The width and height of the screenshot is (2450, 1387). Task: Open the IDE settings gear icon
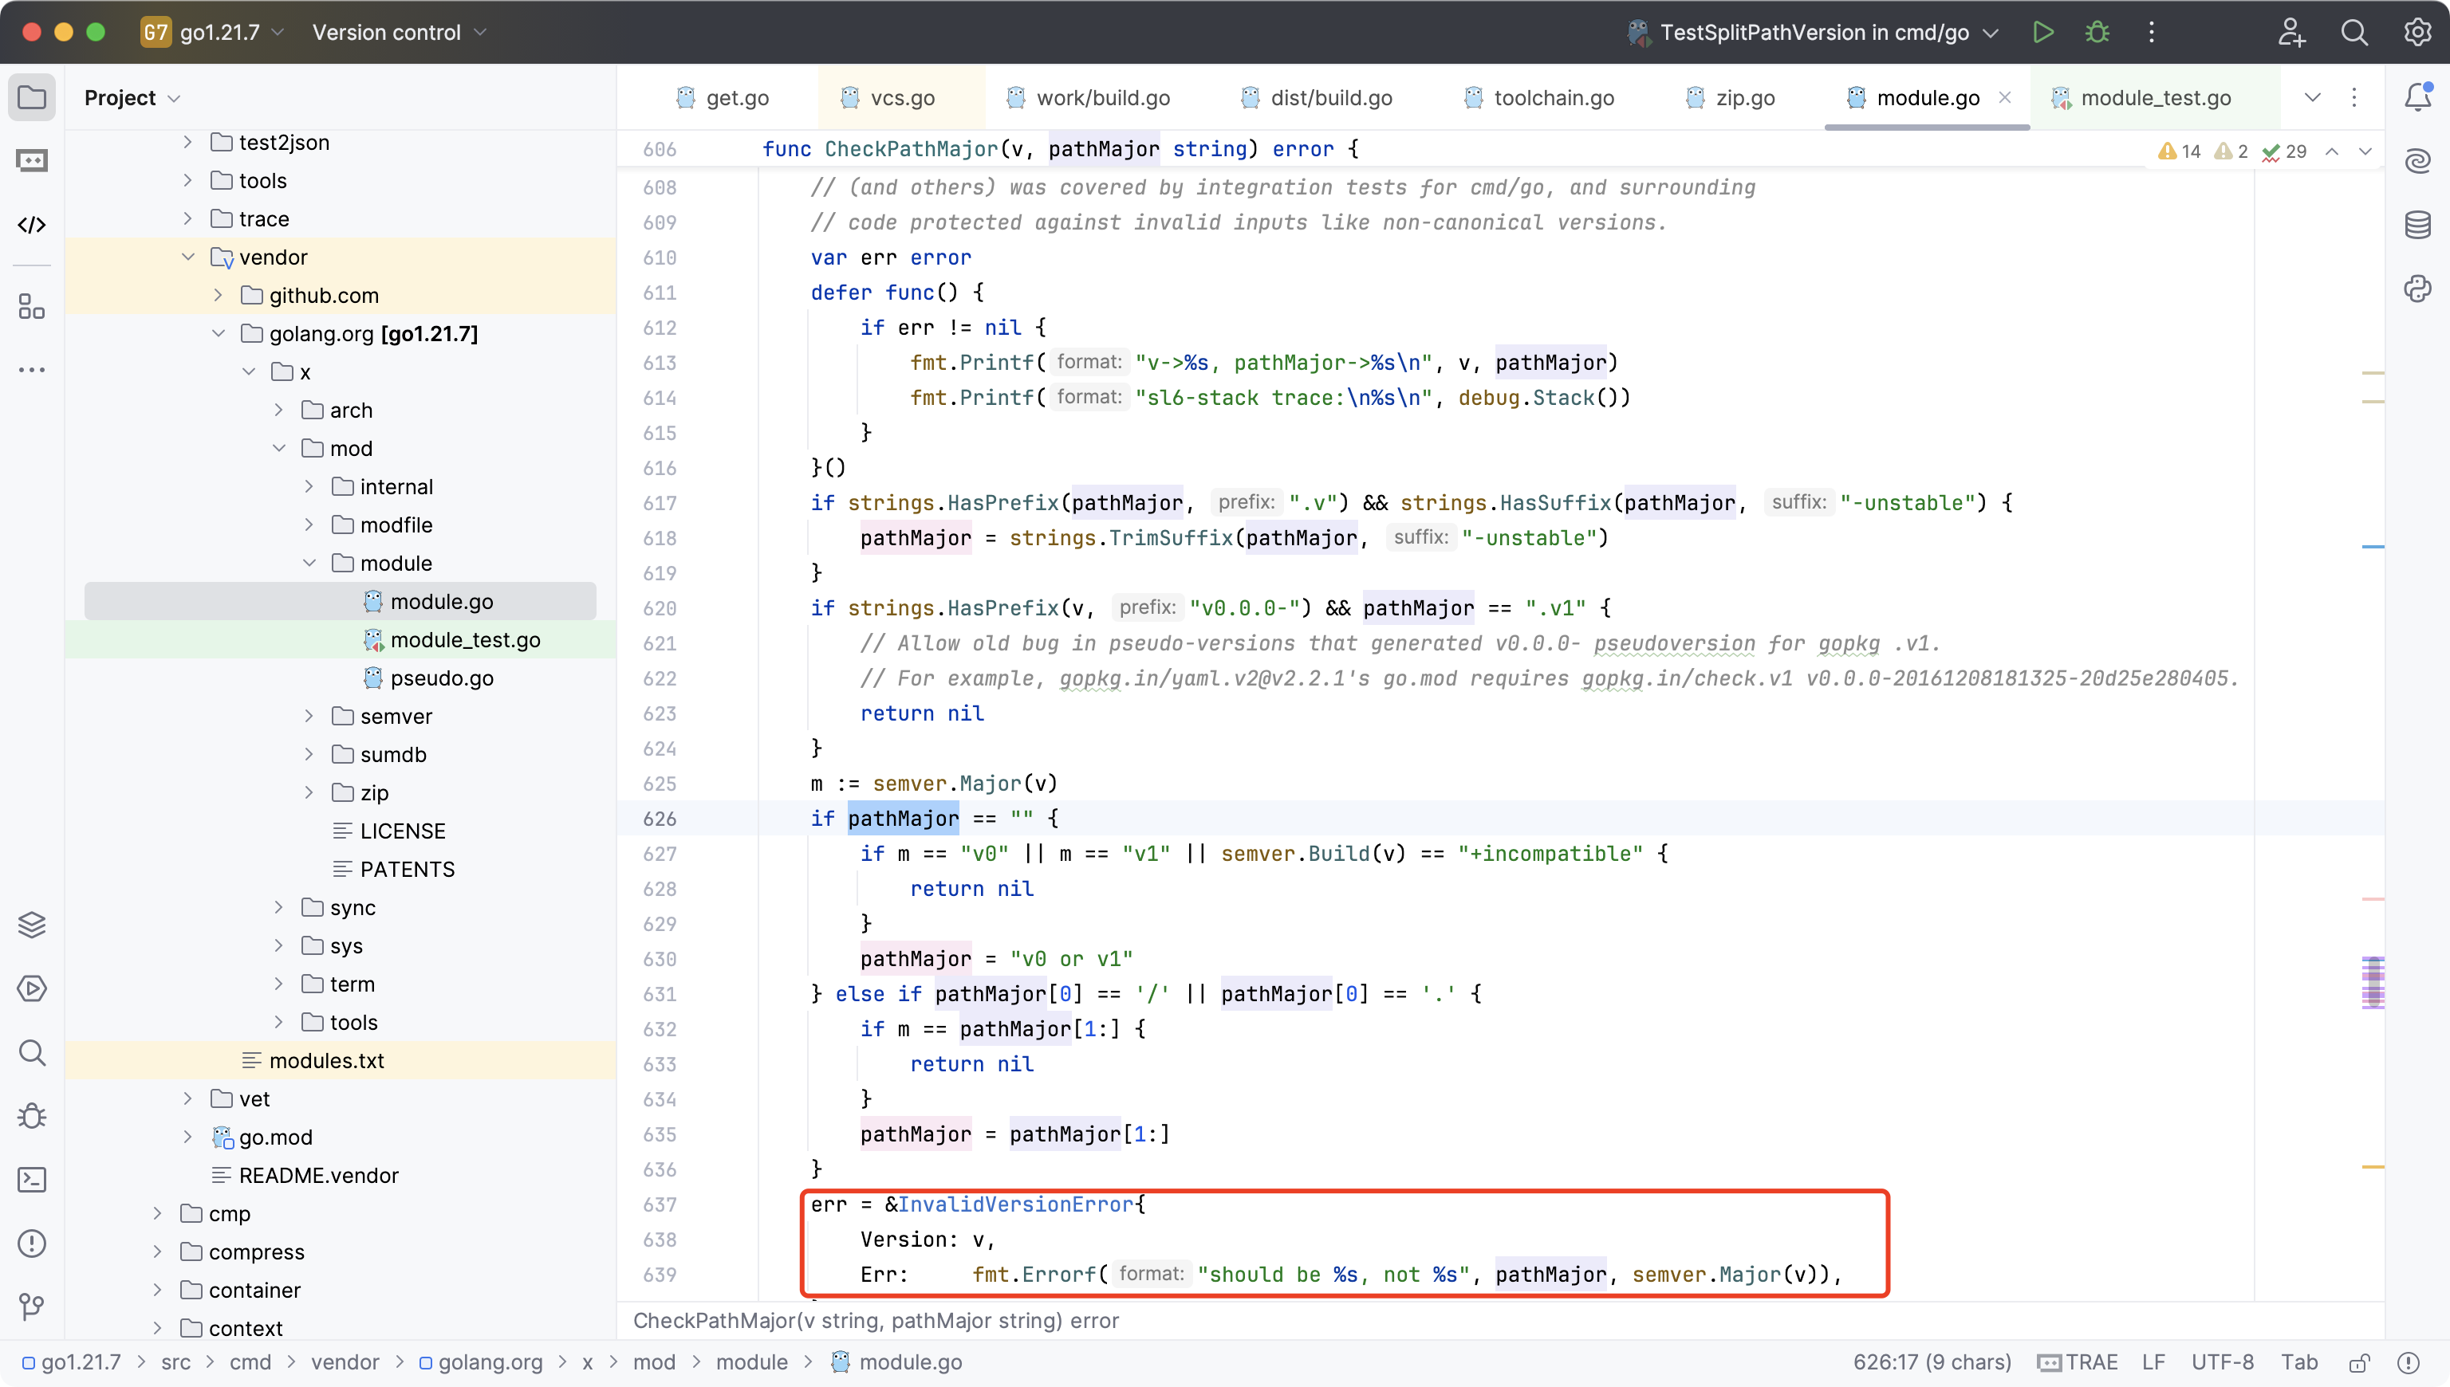(x=2417, y=33)
